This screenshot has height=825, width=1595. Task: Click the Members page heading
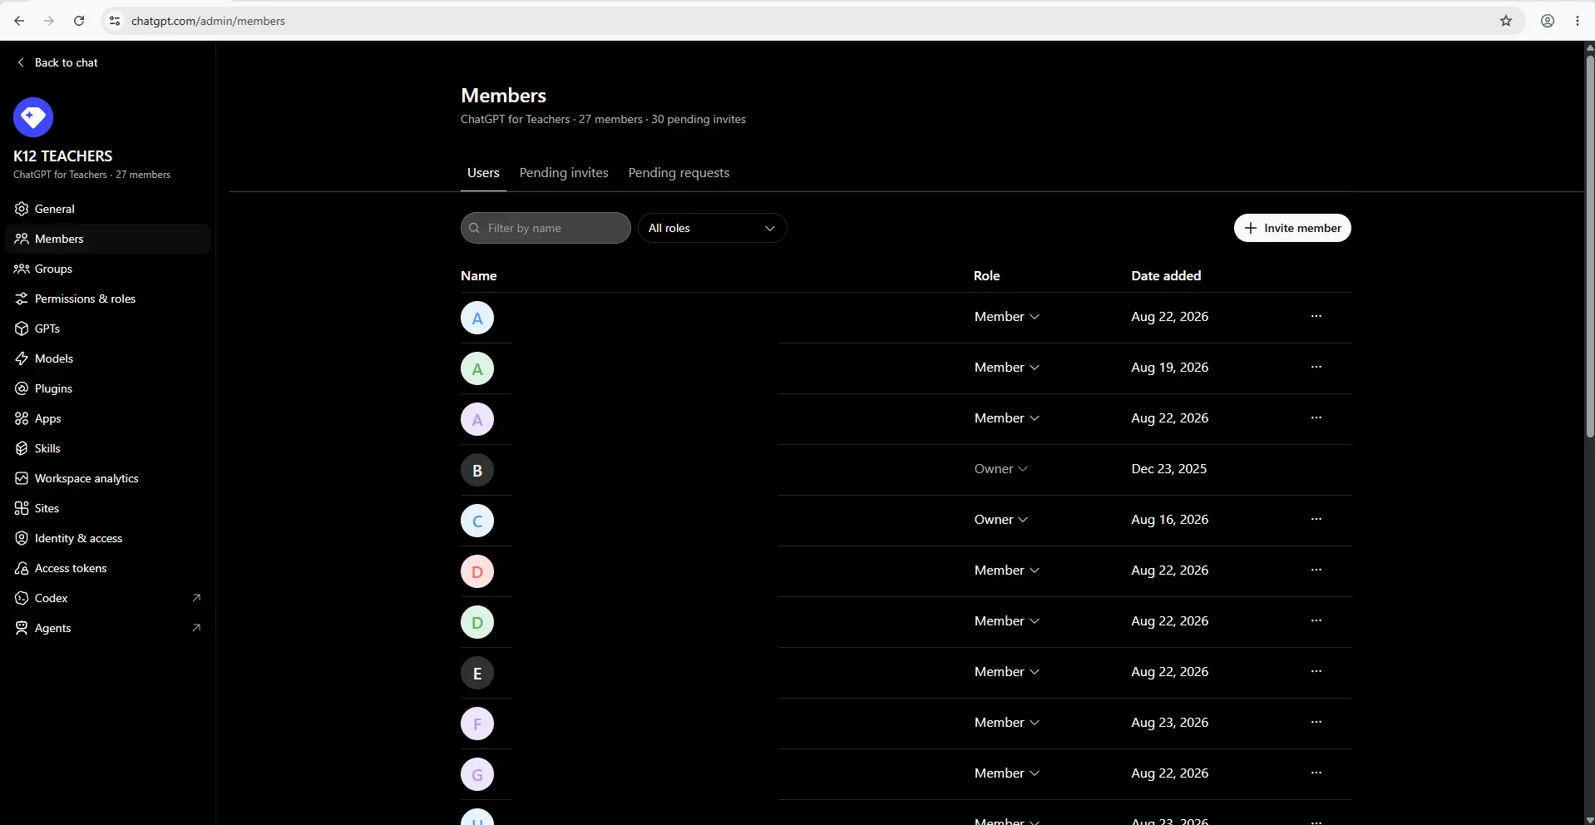click(x=503, y=96)
